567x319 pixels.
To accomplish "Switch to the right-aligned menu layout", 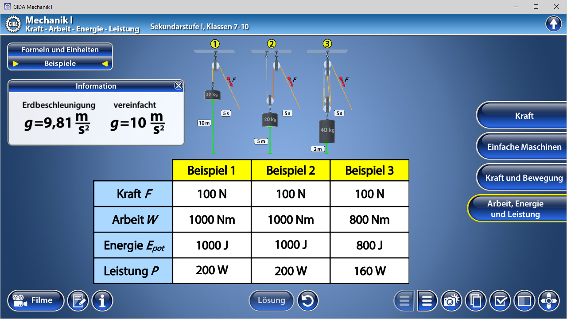I will (x=427, y=301).
